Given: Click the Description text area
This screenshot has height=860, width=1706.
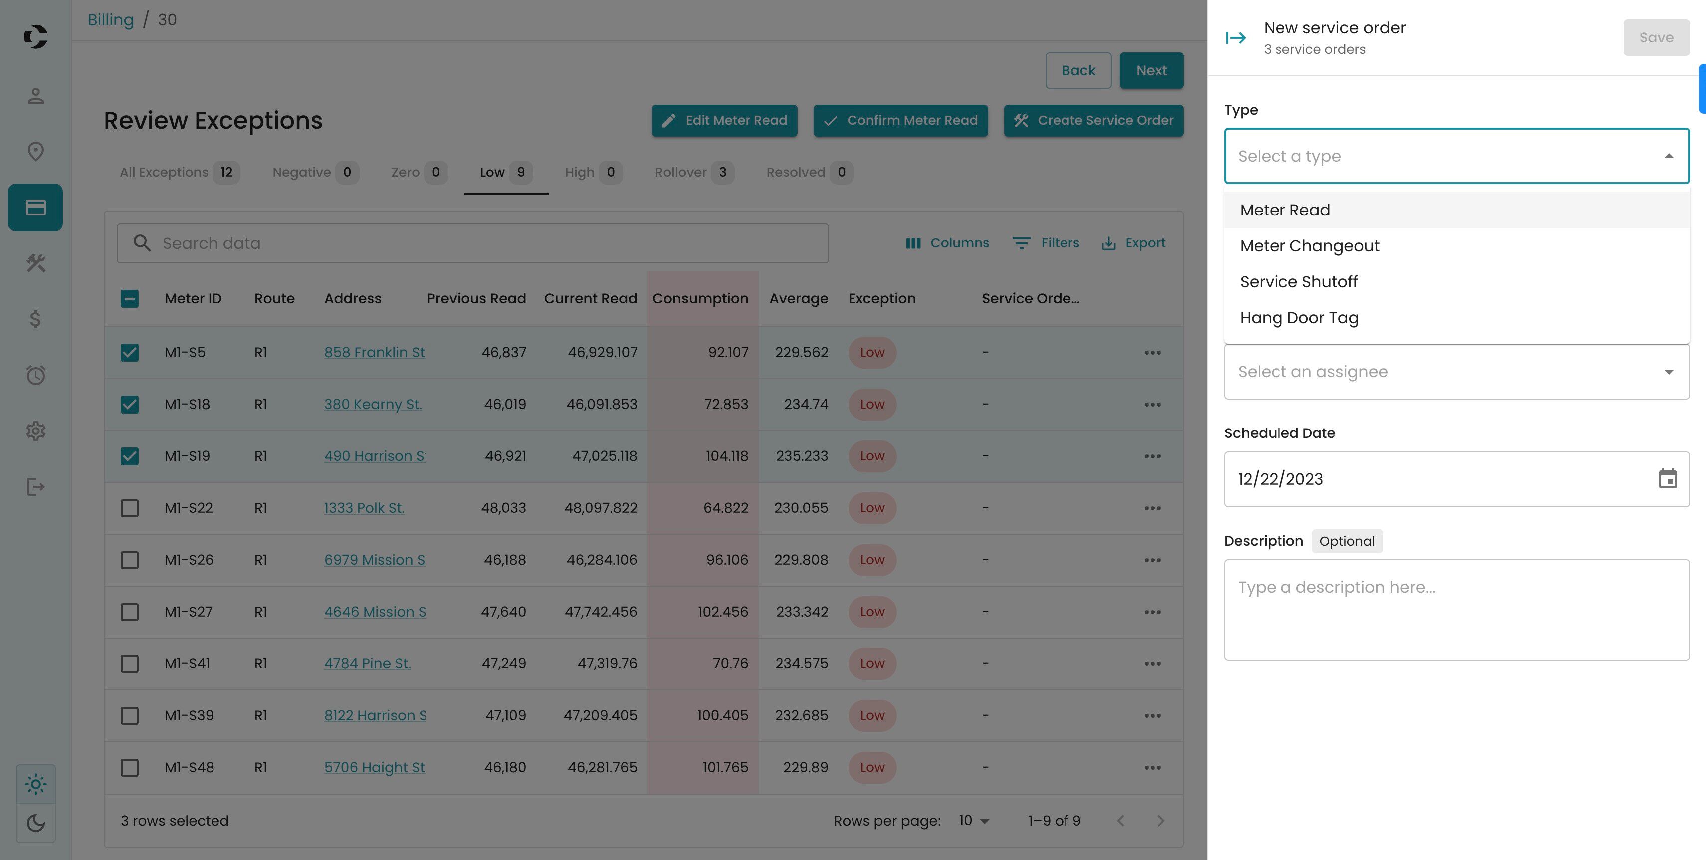Looking at the screenshot, I should [x=1456, y=609].
